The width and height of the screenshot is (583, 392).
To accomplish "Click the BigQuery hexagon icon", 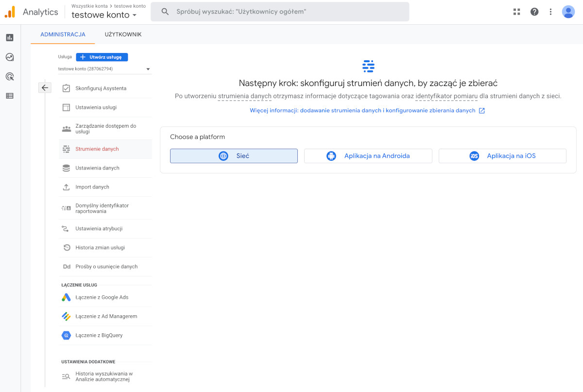I will point(67,335).
